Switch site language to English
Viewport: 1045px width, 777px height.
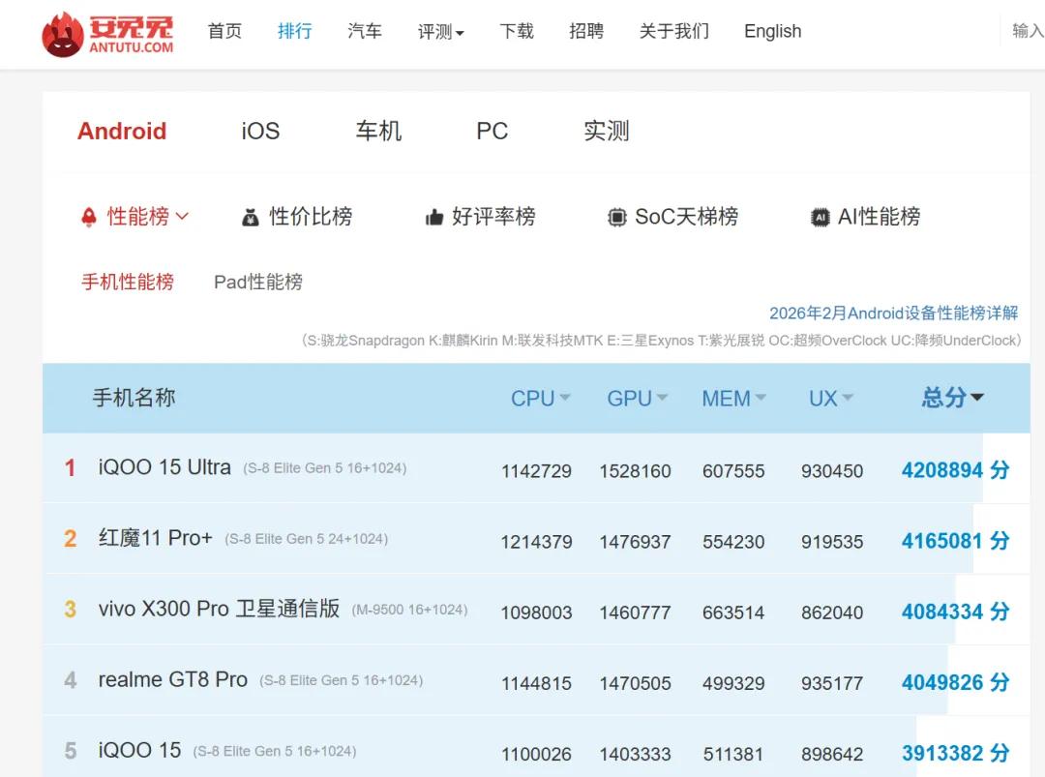point(772,32)
